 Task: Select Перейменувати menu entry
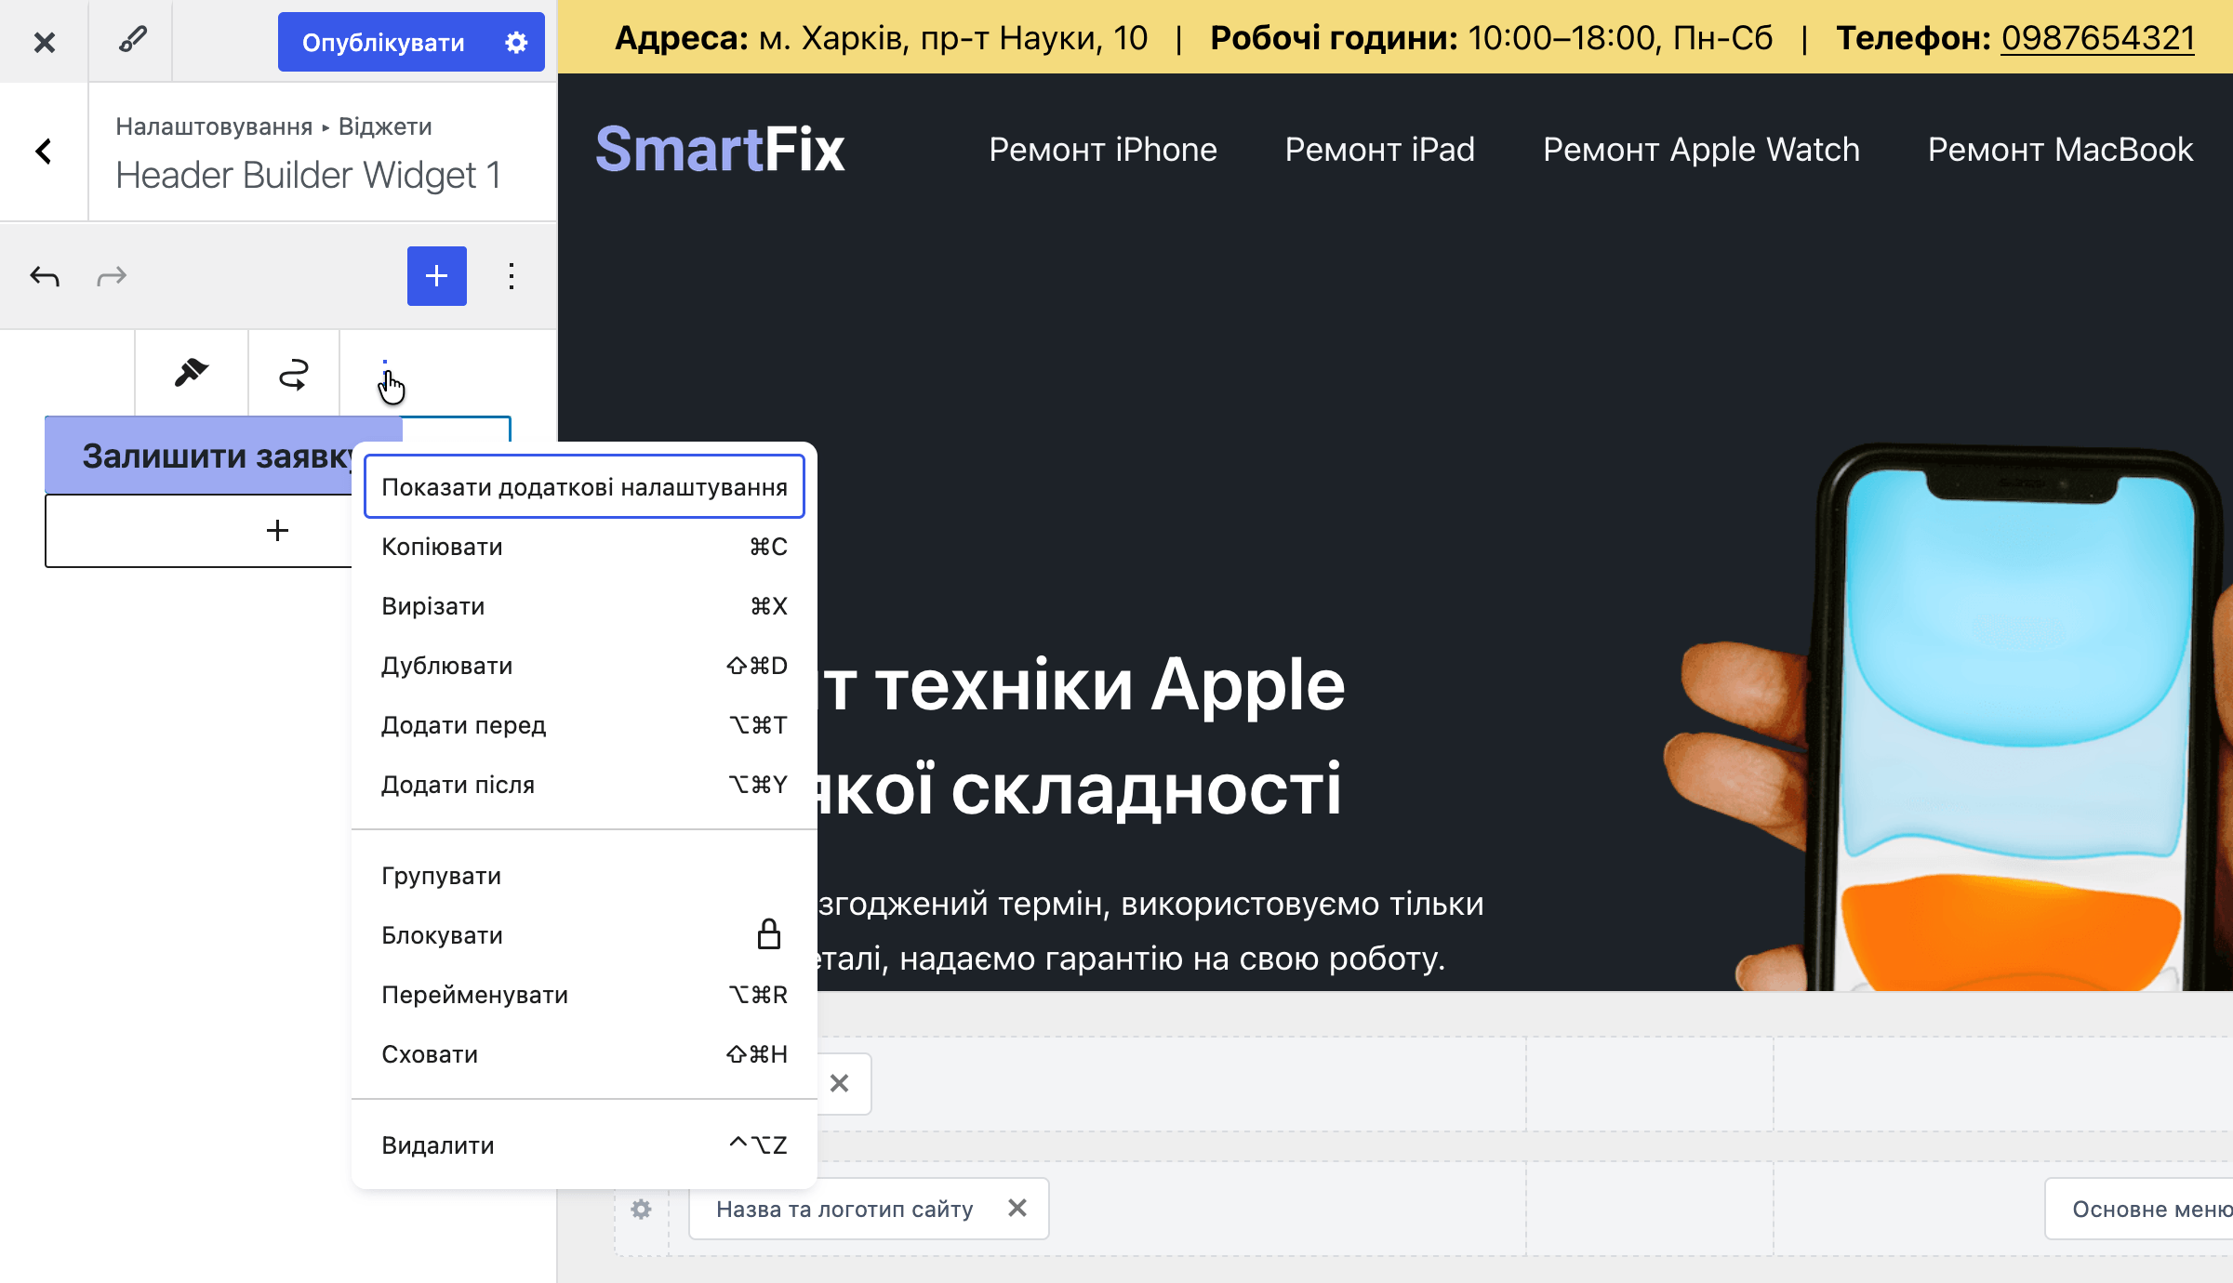(584, 995)
